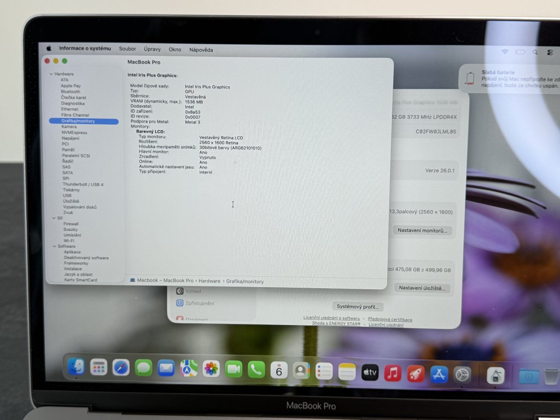Open the Okno menu

click(x=175, y=50)
